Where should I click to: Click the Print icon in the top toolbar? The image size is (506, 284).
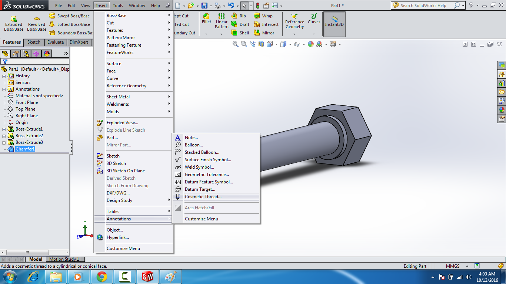[218, 6]
